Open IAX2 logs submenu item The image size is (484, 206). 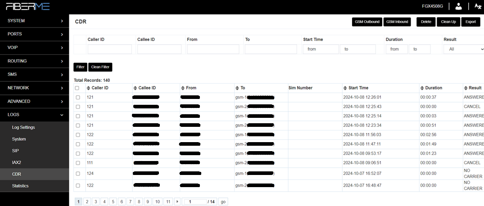pyautogui.click(x=34, y=162)
